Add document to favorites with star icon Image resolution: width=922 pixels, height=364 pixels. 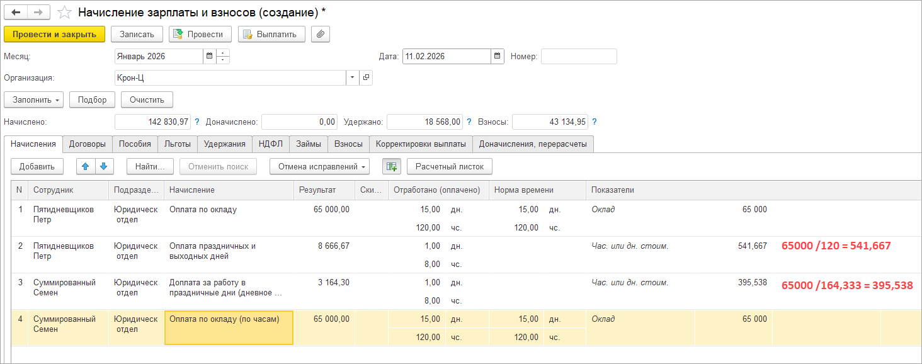(64, 13)
